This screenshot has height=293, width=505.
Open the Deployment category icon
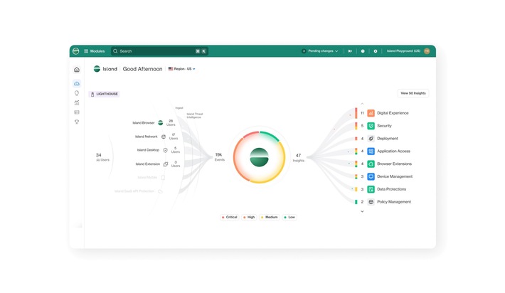click(x=371, y=139)
